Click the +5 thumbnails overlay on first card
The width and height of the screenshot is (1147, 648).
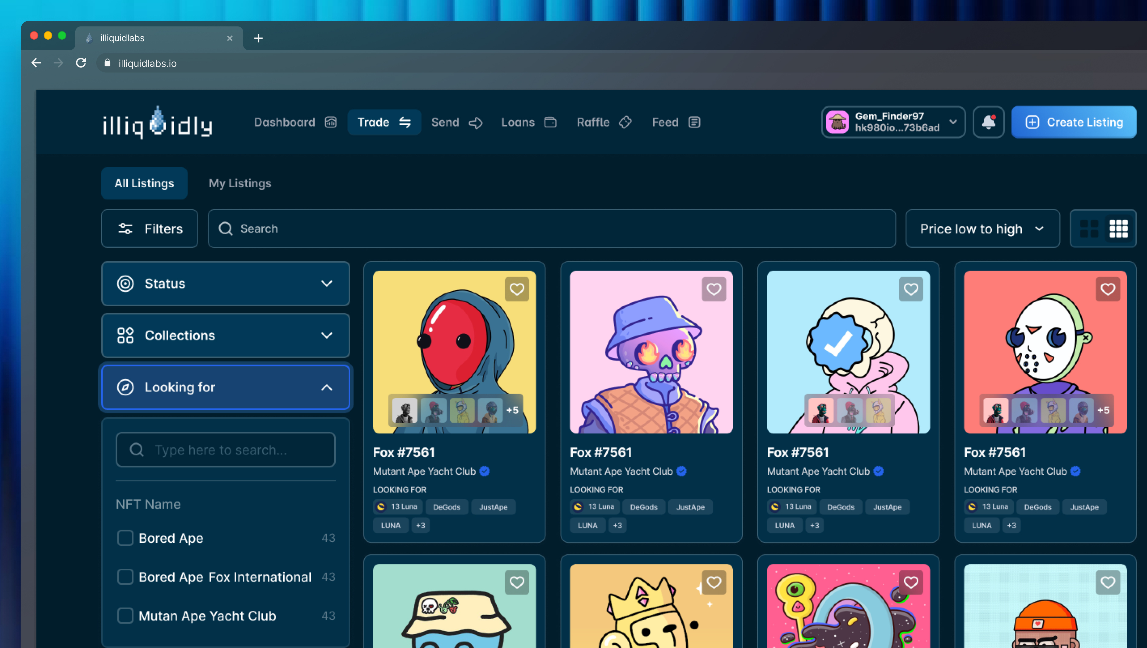[512, 410]
